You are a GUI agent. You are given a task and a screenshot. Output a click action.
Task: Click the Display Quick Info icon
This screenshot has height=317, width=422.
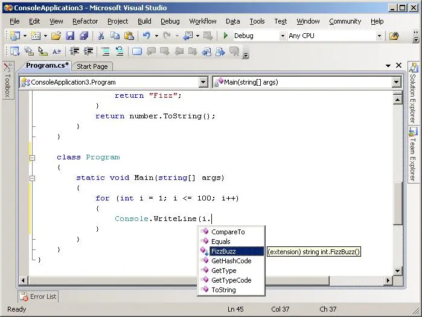(42, 51)
